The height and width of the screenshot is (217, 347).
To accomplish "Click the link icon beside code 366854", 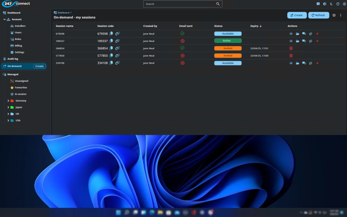I will (x=117, y=48).
